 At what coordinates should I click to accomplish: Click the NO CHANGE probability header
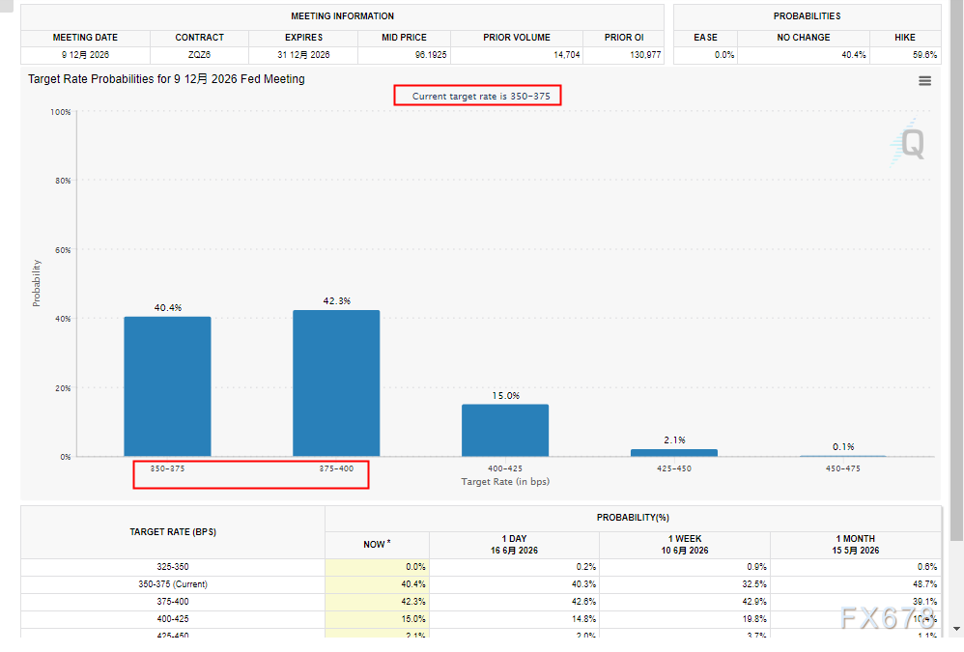(x=803, y=38)
